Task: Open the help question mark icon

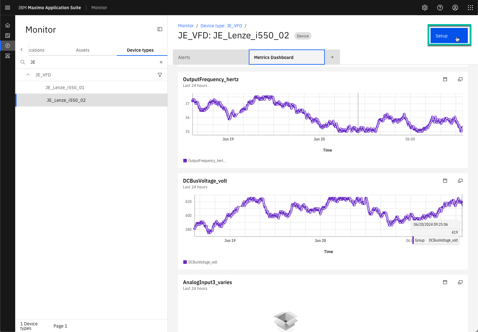Action: pyautogui.click(x=440, y=8)
